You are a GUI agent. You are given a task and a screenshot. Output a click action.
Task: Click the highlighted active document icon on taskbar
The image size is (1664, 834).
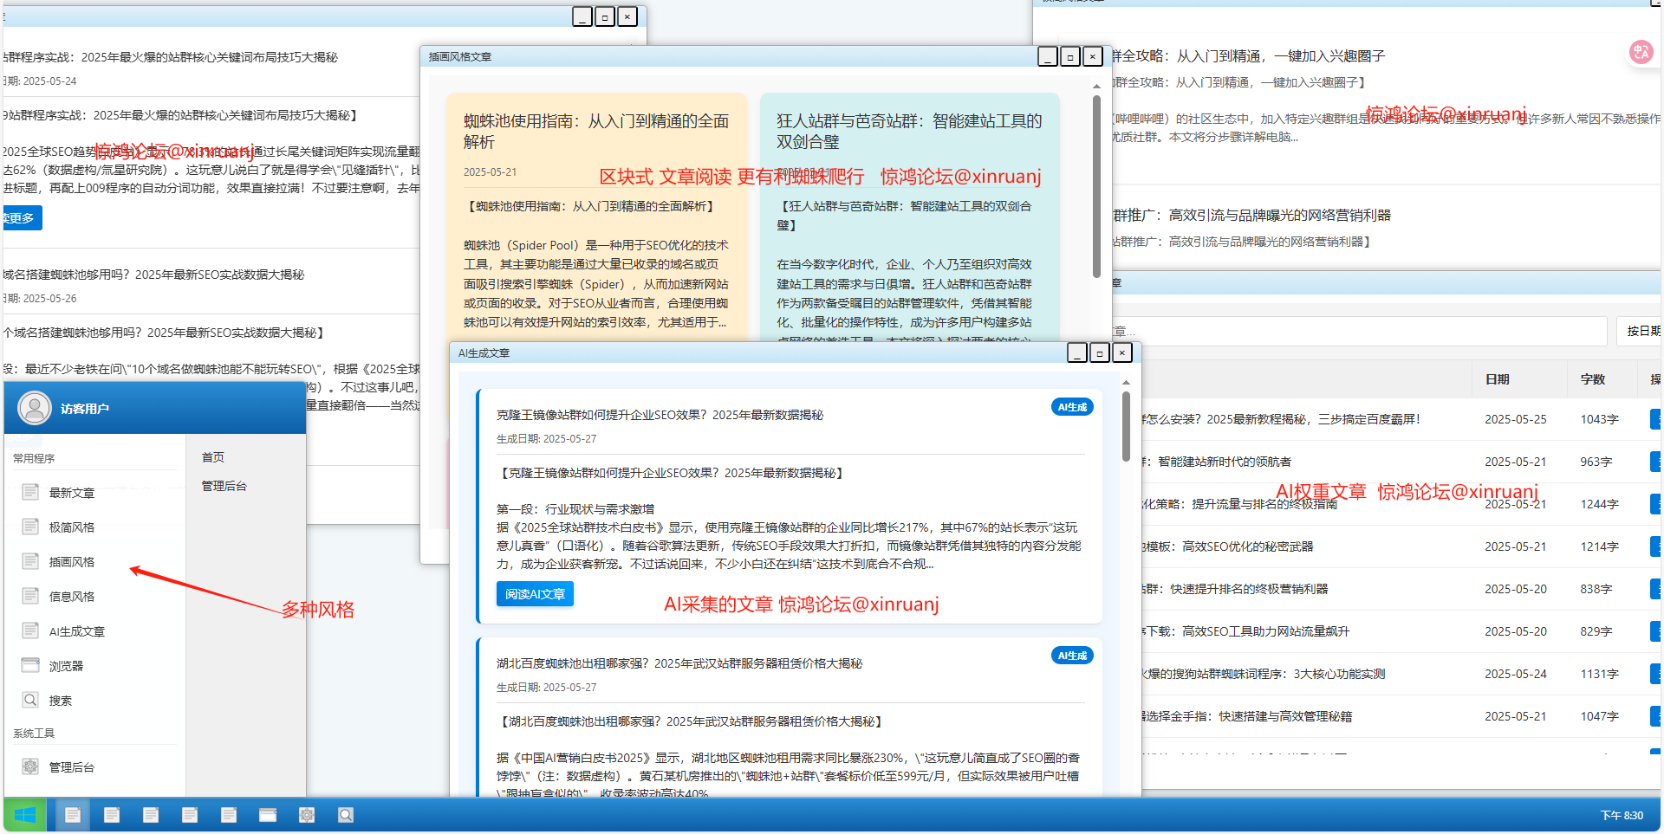point(73,815)
